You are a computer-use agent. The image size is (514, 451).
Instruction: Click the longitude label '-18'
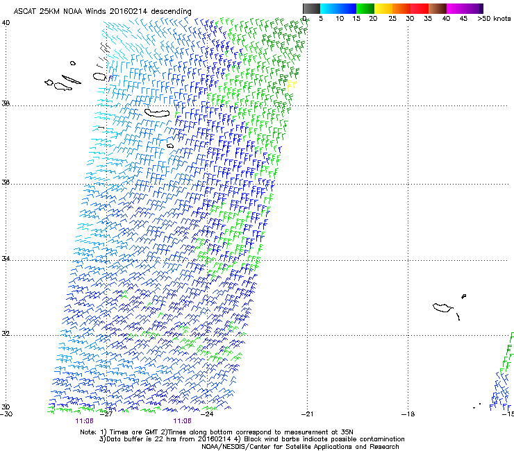408,414
